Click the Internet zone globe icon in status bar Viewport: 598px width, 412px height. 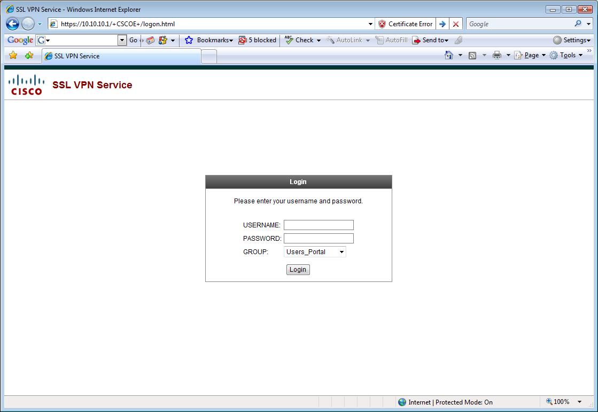[402, 402]
